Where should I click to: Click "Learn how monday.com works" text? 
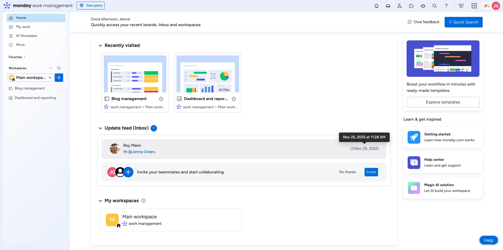[449, 140]
